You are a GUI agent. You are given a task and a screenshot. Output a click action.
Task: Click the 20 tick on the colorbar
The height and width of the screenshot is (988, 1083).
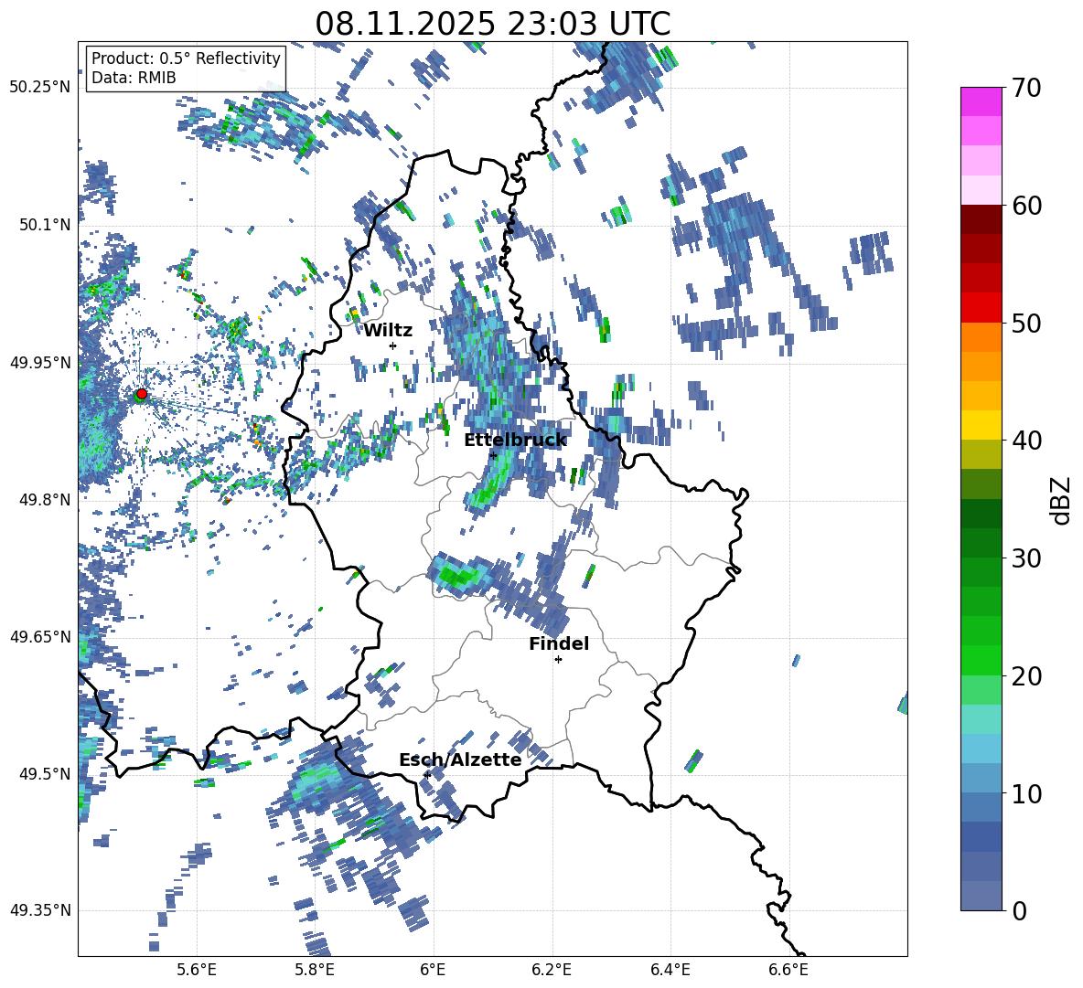click(x=1026, y=676)
